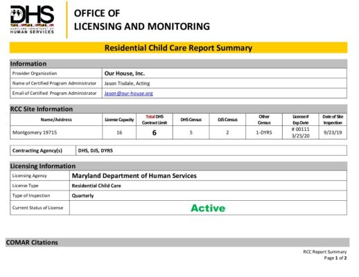Click the 'Page 1 of 2' footer
359x277 pixels.
335,258
